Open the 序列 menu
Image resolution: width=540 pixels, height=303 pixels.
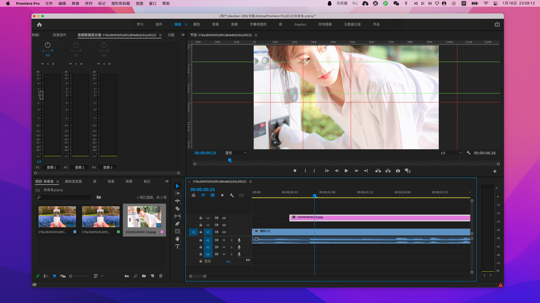click(x=89, y=3)
